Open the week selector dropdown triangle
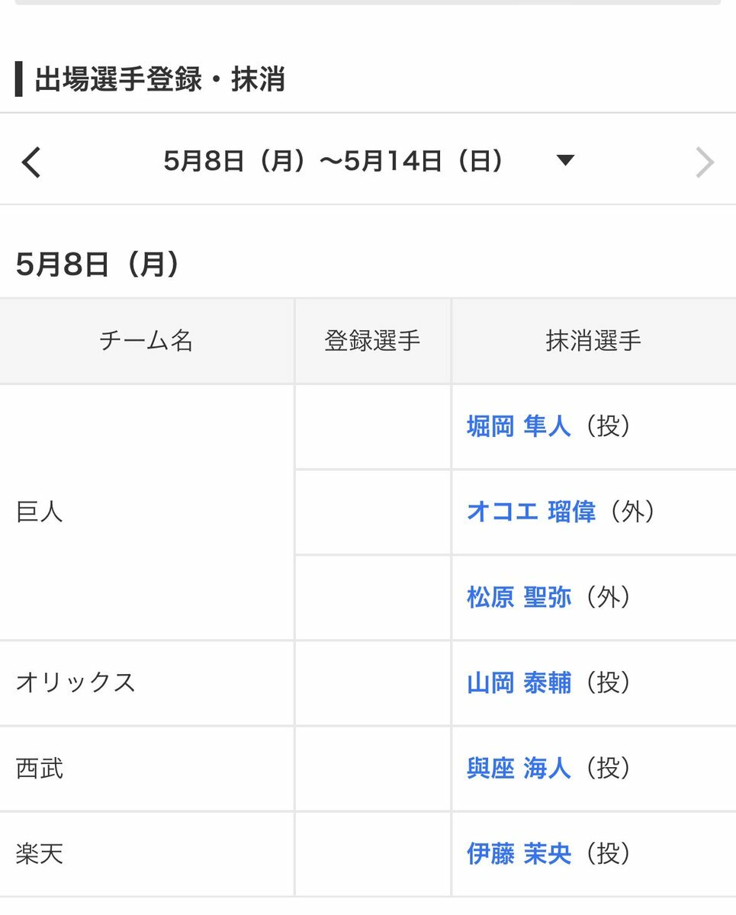 564,161
